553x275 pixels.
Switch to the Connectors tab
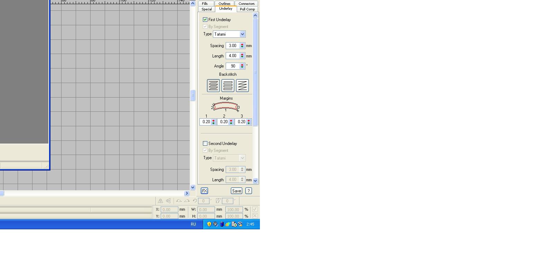click(246, 3)
